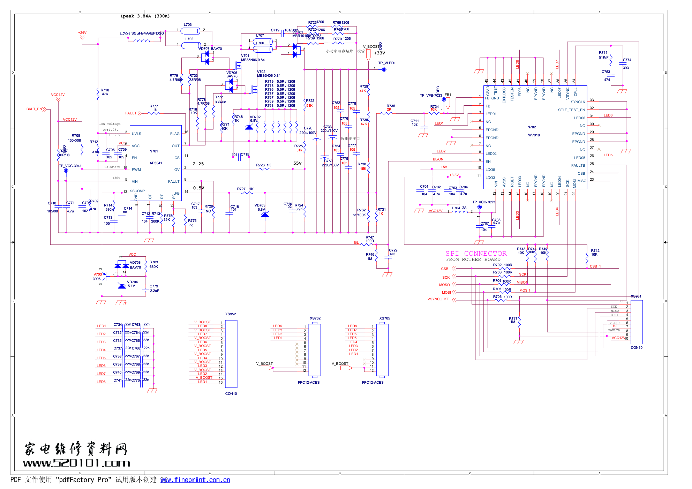Click the V701 ME35N06 MOSFET label
Screen dimensions: 692x489
[x=253, y=58]
